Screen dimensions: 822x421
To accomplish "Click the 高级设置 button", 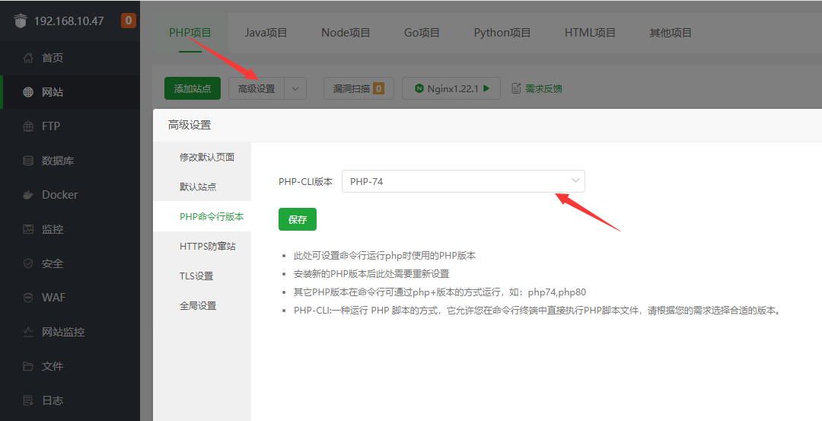I will [x=256, y=88].
